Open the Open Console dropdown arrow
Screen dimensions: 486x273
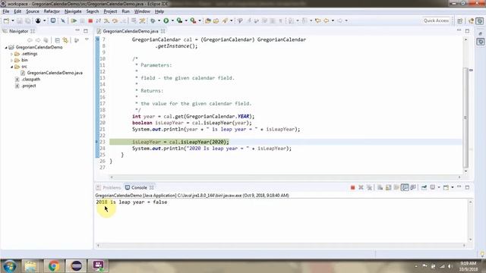tap(453, 187)
